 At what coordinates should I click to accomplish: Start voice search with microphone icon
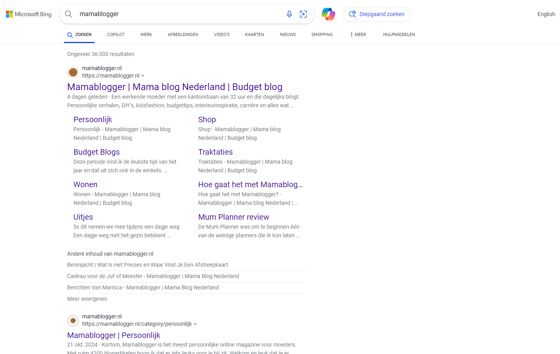pos(289,14)
